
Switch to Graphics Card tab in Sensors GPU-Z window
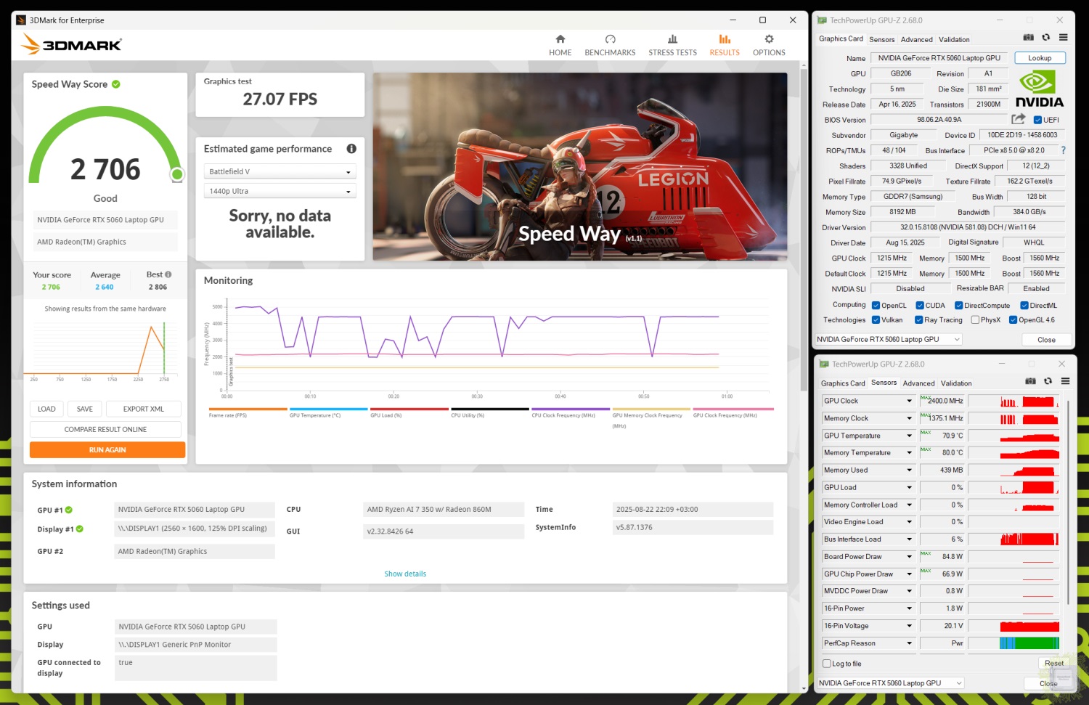(x=843, y=383)
